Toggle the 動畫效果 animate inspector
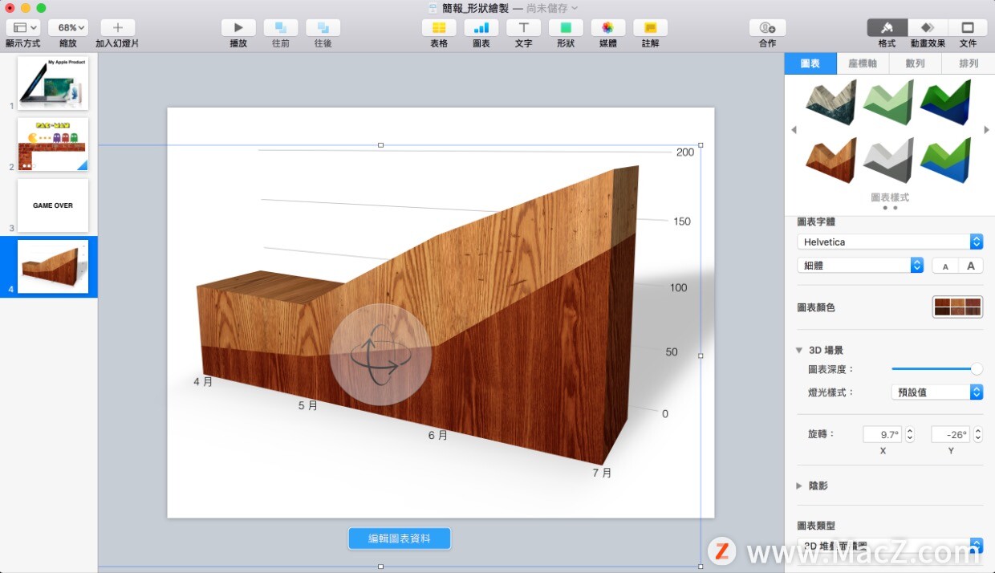 (928, 27)
